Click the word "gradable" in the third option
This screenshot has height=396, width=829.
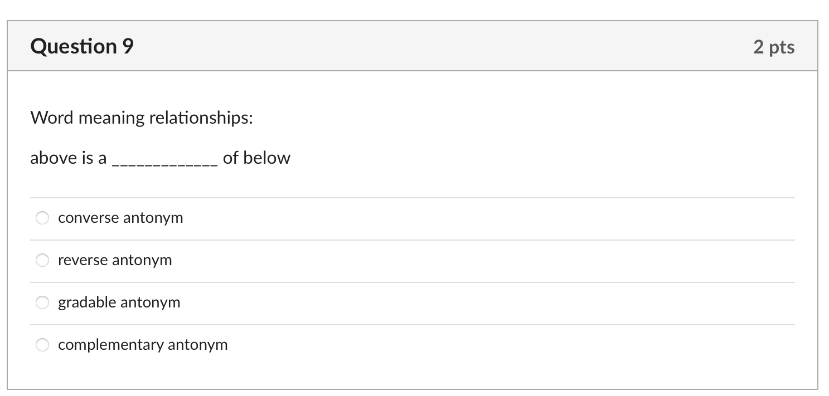pyautogui.click(x=88, y=302)
